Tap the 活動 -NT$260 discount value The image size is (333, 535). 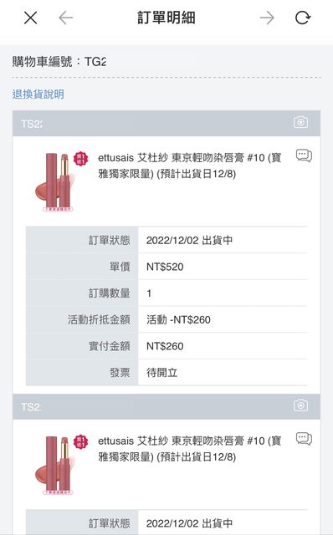click(x=178, y=319)
